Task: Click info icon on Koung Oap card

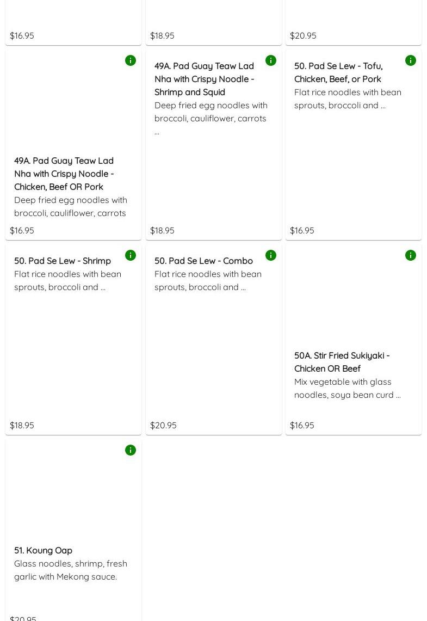Action: 131,450
